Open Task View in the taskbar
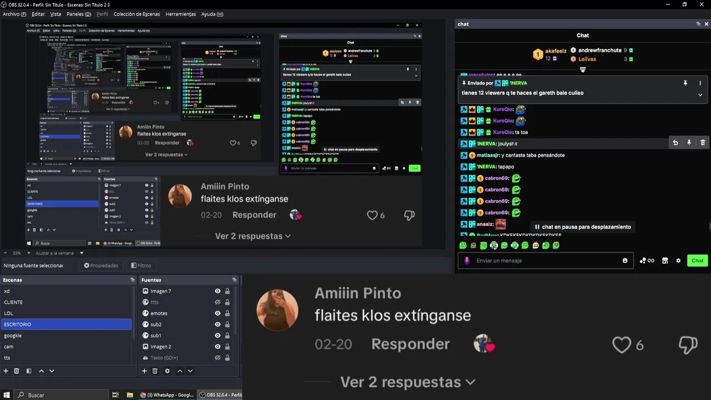Screen dimensions: 711x400 click(115, 395)
